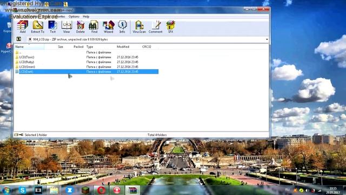The image size is (346, 195).
Task: Sort by the Packed column header
Action: [78, 47]
